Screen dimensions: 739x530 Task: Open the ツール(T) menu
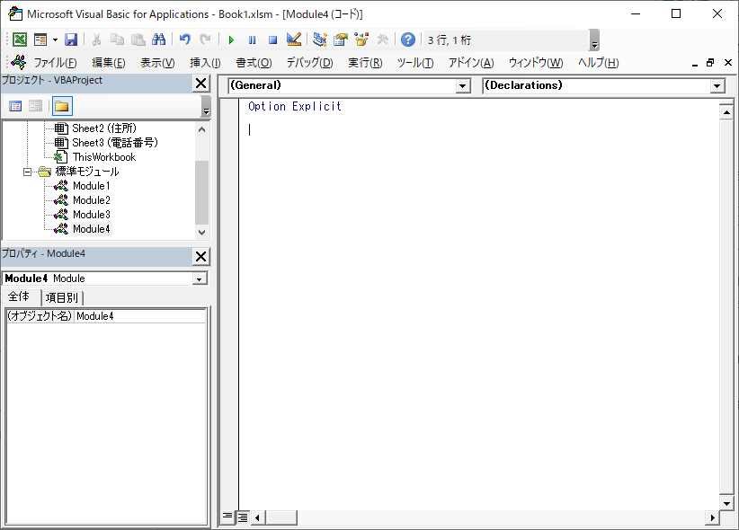tap(415, 63)
